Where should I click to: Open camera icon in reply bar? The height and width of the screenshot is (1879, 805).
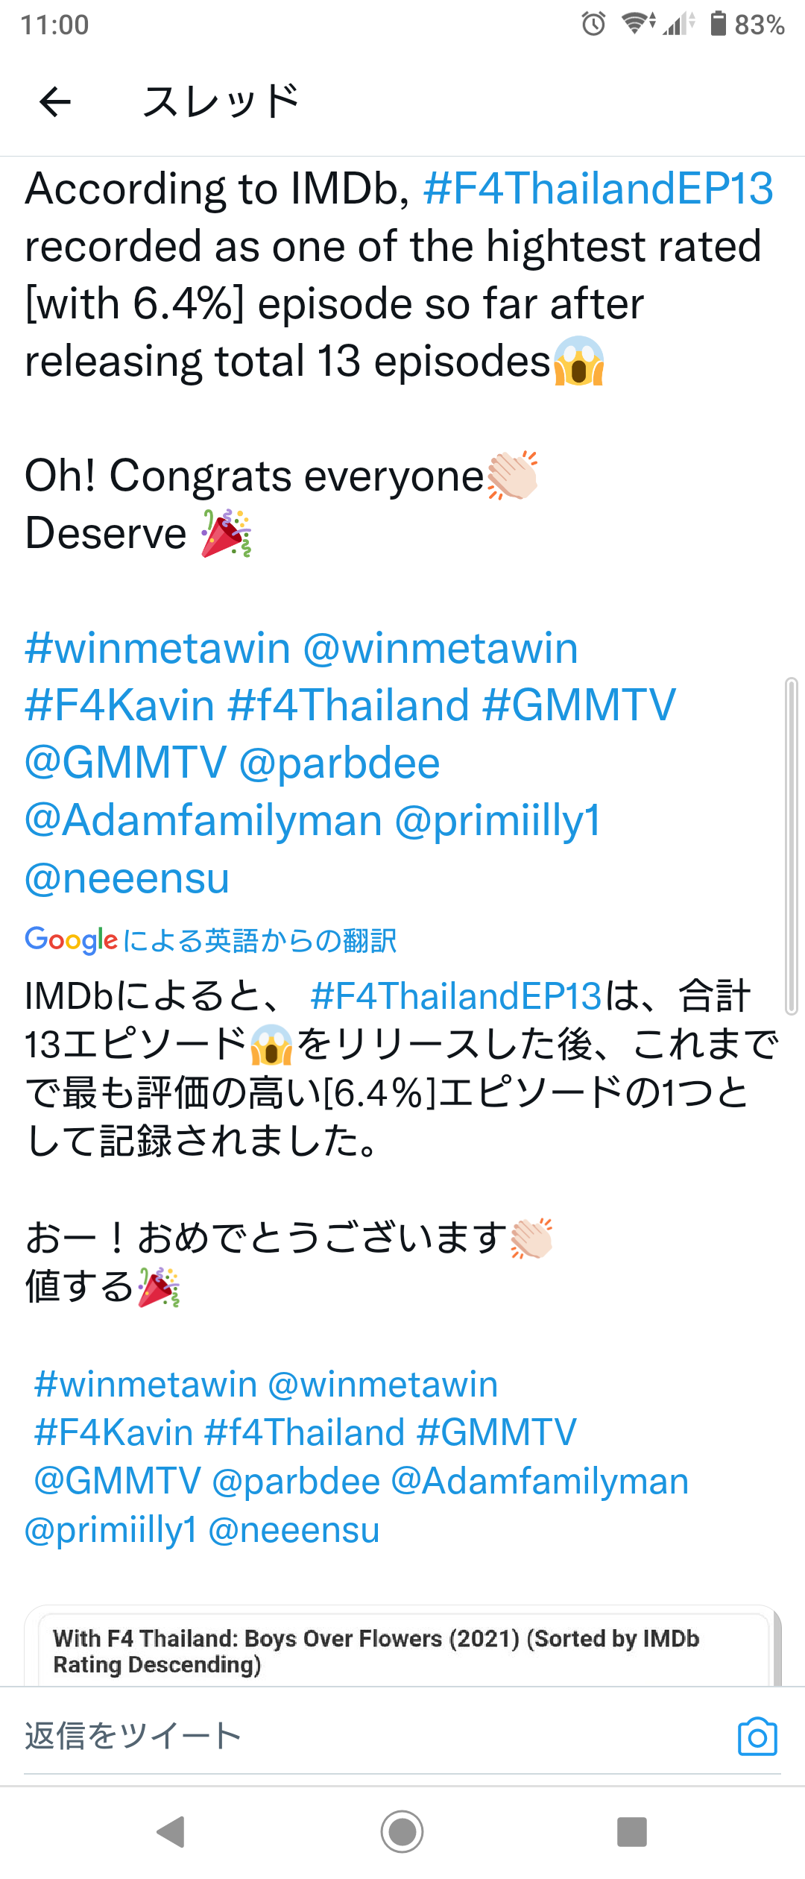[757, 1737]
